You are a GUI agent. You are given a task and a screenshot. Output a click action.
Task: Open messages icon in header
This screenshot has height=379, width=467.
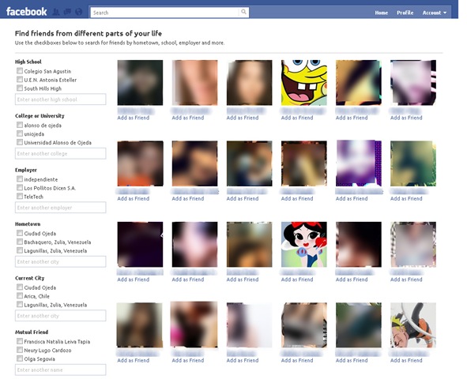coord(67,12)
